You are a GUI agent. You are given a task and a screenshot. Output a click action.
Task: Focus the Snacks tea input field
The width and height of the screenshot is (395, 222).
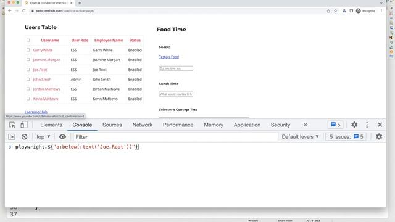click(176, 68)
